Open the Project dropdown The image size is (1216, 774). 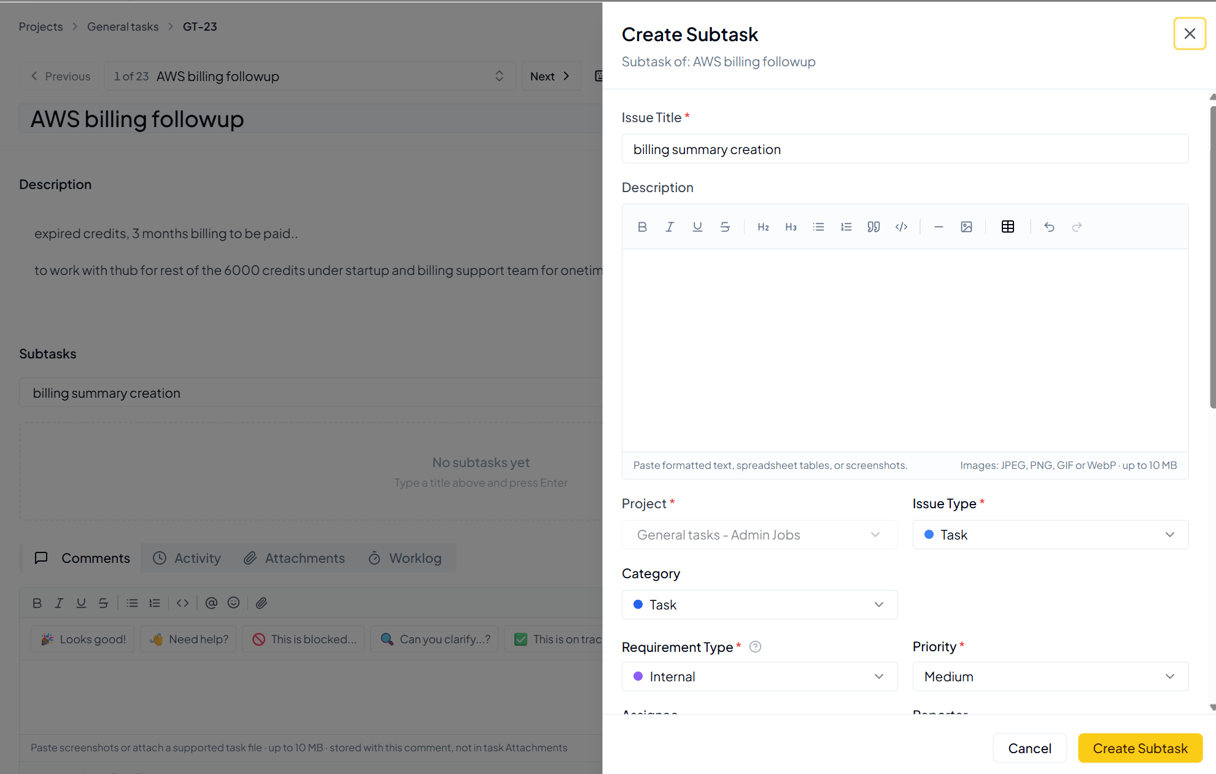pyautogui.click(x=759, y=535)
